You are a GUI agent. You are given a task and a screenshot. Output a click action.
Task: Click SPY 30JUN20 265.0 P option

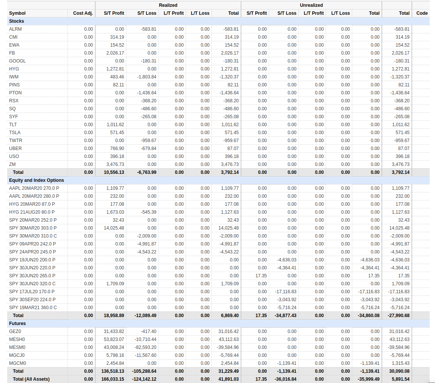[32, 276]
